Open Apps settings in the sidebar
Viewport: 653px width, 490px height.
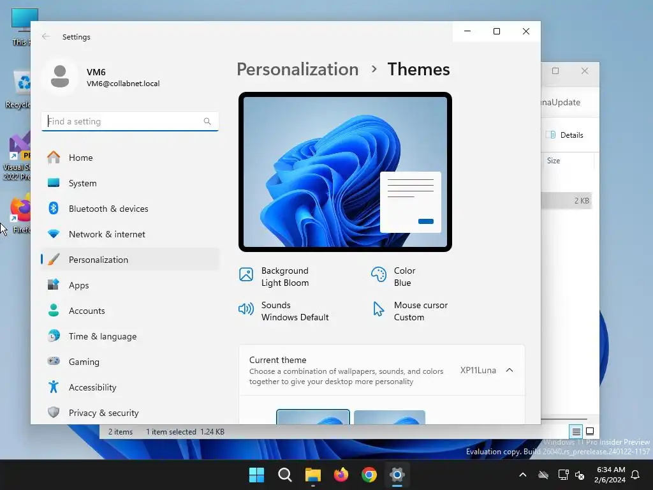(x=130, y=285)
